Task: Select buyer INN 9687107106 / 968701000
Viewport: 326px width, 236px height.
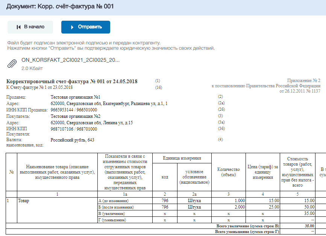Action: click(x=74, y=129)
